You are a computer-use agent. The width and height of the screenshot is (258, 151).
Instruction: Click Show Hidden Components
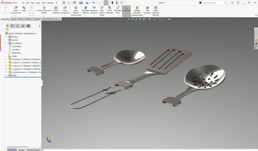(x=76, y=11)
